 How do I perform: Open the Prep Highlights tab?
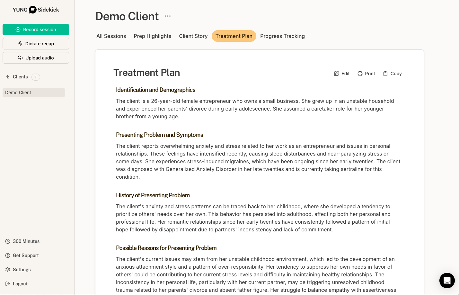(x=153, y=36)
